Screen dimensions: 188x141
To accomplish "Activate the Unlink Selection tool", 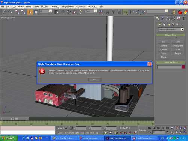I will point(23,12).
